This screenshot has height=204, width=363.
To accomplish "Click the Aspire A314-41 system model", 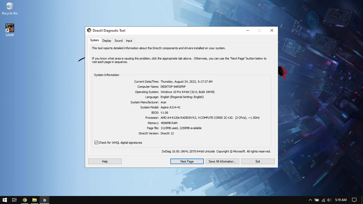I will tap(170, 107).
